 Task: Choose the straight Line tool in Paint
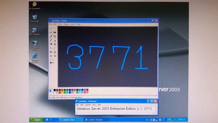tap(51, 48)
